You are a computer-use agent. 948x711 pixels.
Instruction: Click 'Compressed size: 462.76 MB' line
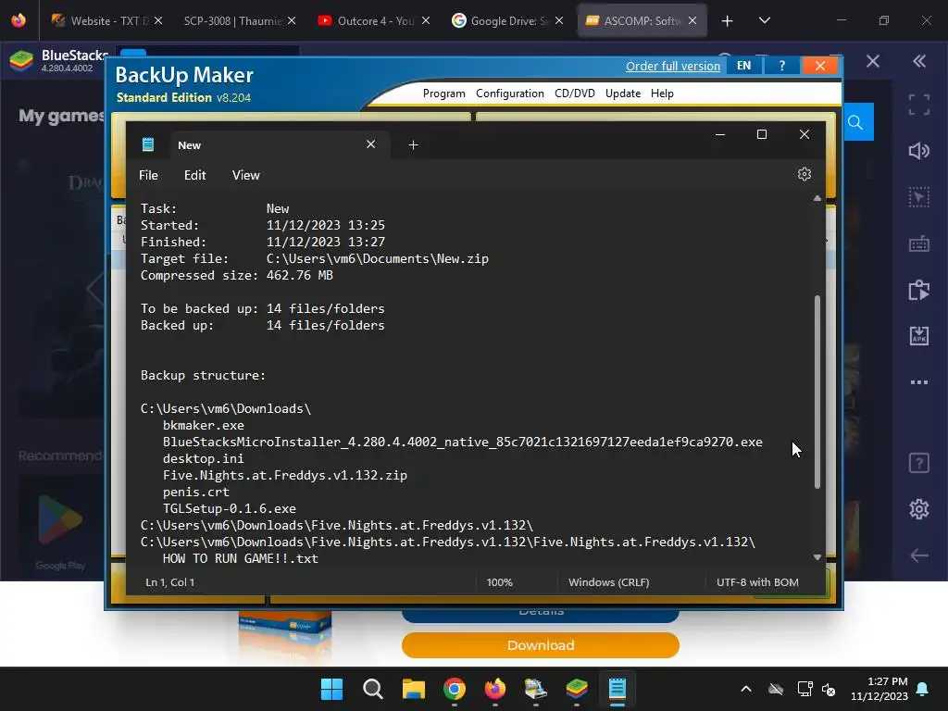(236, 275)
